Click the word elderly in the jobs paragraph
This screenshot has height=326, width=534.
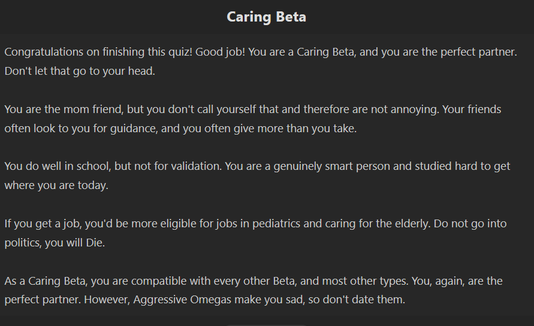point(413,224)
